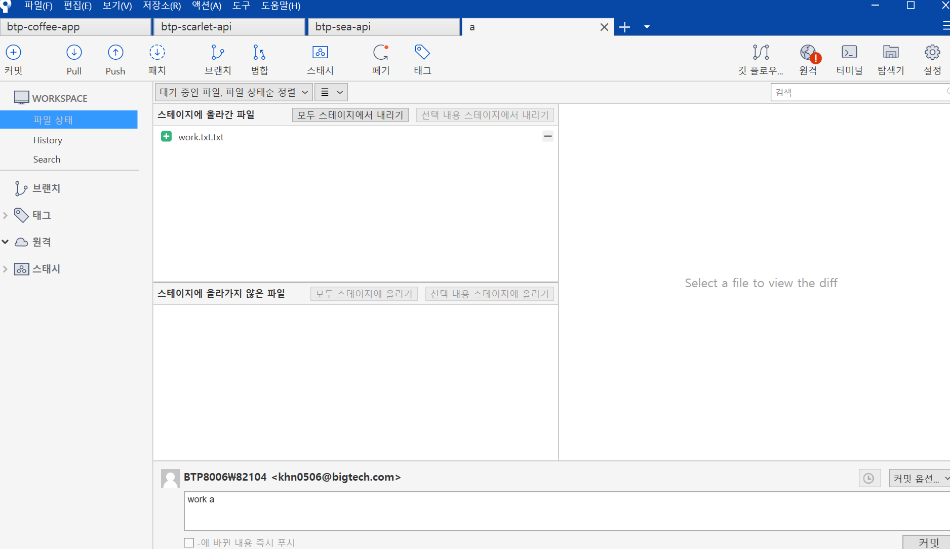Open the Branch (브랜치) toolbar icon
The width and height of the screenshot is (950, 549).
218,59
